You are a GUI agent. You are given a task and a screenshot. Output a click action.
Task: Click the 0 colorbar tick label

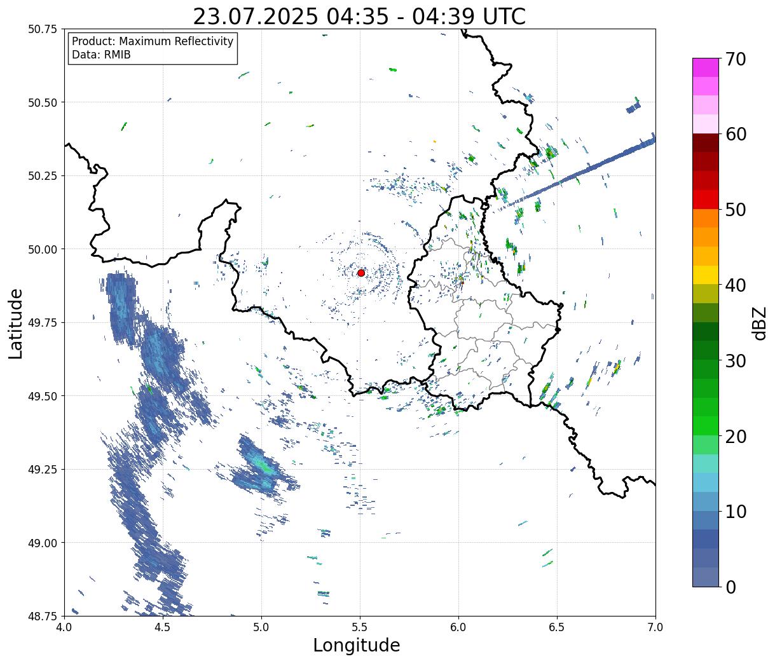click(x=730, y=587)
